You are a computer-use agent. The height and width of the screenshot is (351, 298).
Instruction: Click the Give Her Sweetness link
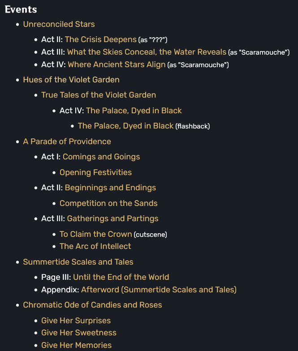79,333
